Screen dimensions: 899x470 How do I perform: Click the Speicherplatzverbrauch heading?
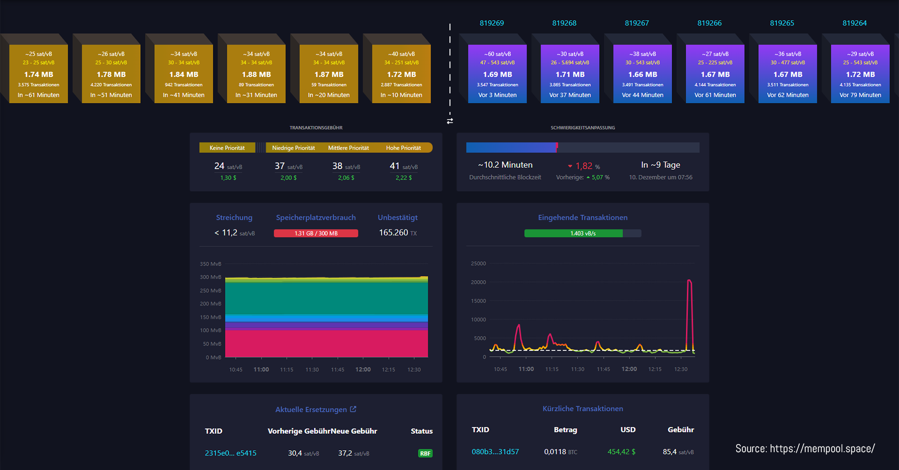(x=316, y=218)
